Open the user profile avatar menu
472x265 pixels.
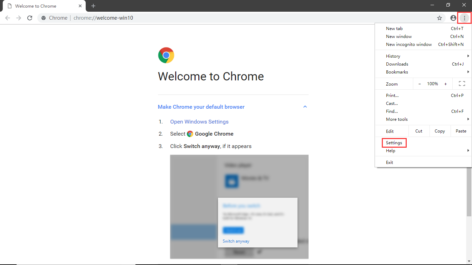[x=453, y=18]
